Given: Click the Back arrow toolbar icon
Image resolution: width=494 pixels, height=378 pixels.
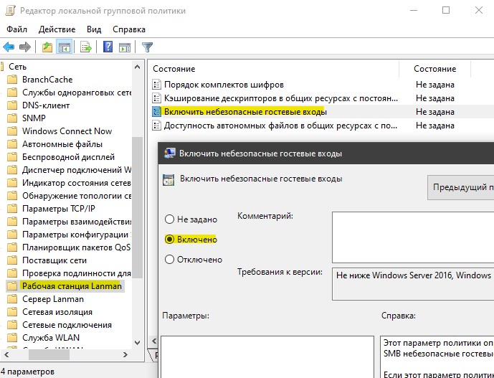Looking at the screenshot, I should pyautogui.click(x=9, y=47).
